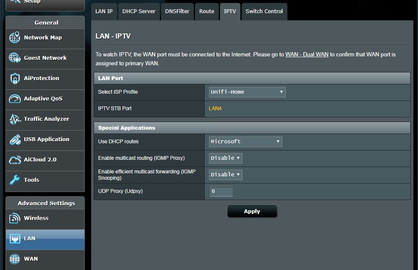Open the AiProtection menu label
Image resolution: width=418 pixels, height=270 pixels.
(42, 78)
